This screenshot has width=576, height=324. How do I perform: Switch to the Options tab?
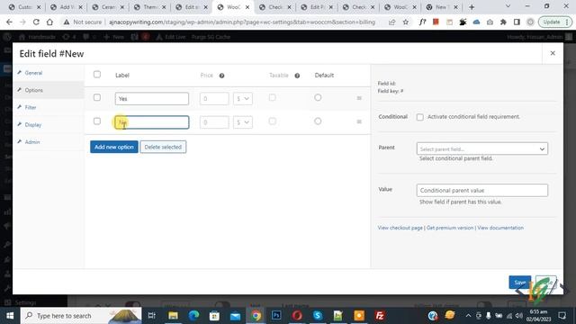(34, 90)
